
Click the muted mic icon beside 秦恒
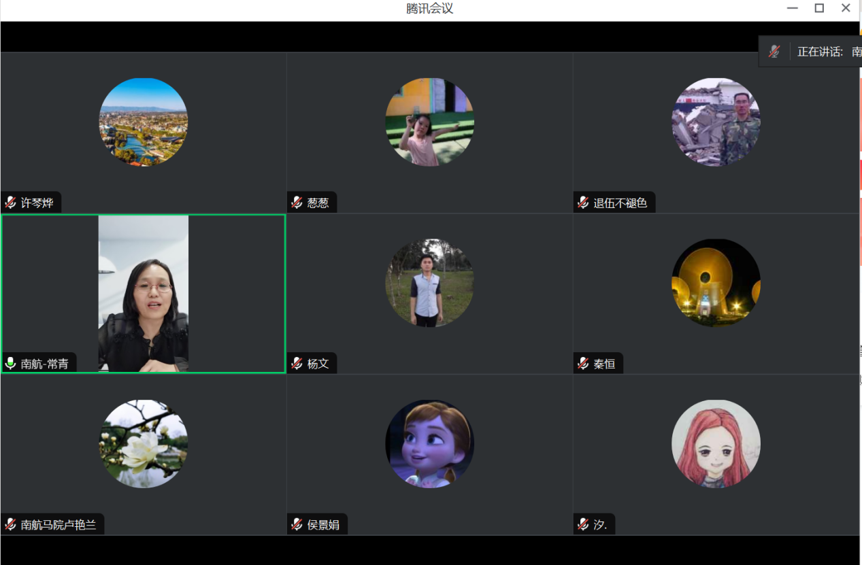pos(583,364)
